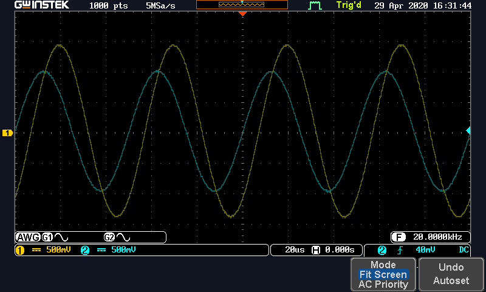Image resolution: width=486 pixels, height=292 pixels.
Task: Click the green acquisition mode waveform icon
Action: [315, 5]
